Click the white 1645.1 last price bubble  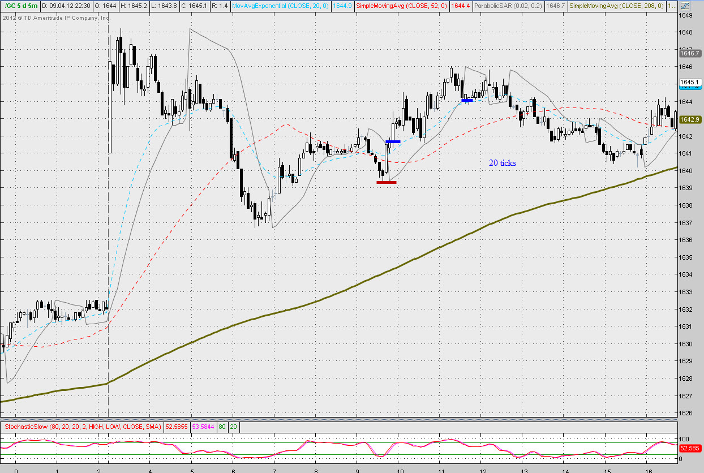[690, 83]
